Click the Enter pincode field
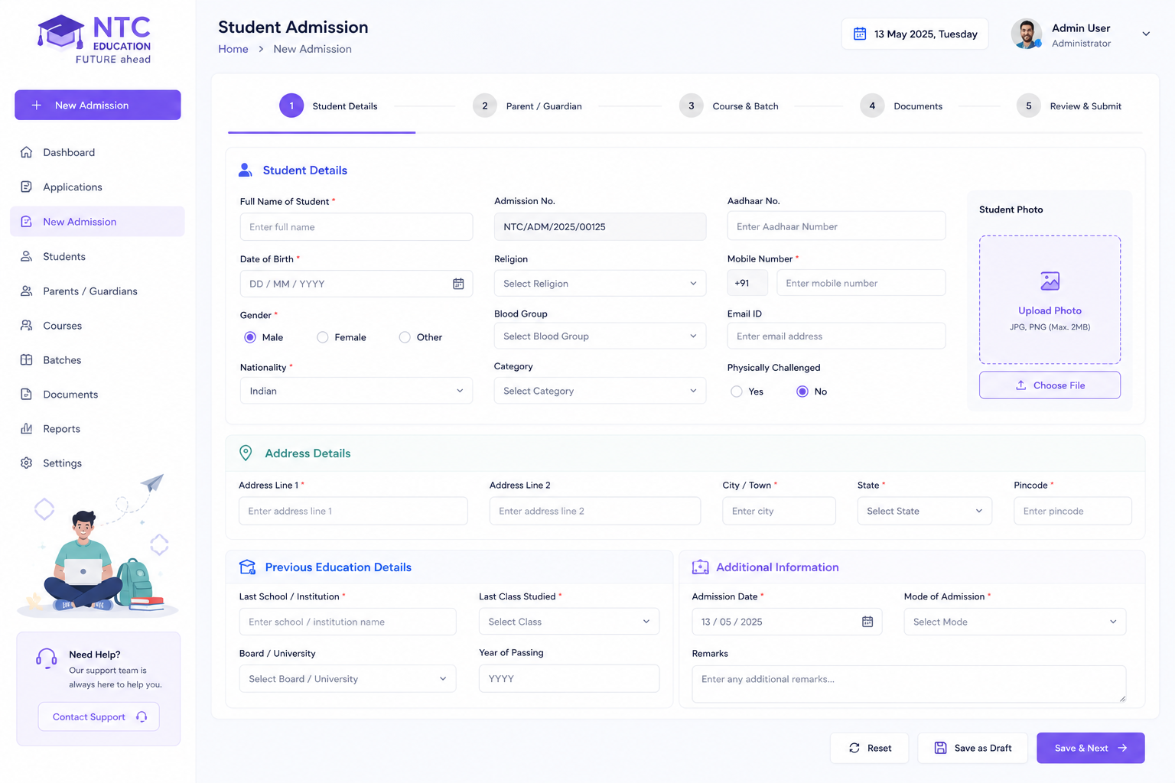The image size is (1175, 783). (1072, 511)
